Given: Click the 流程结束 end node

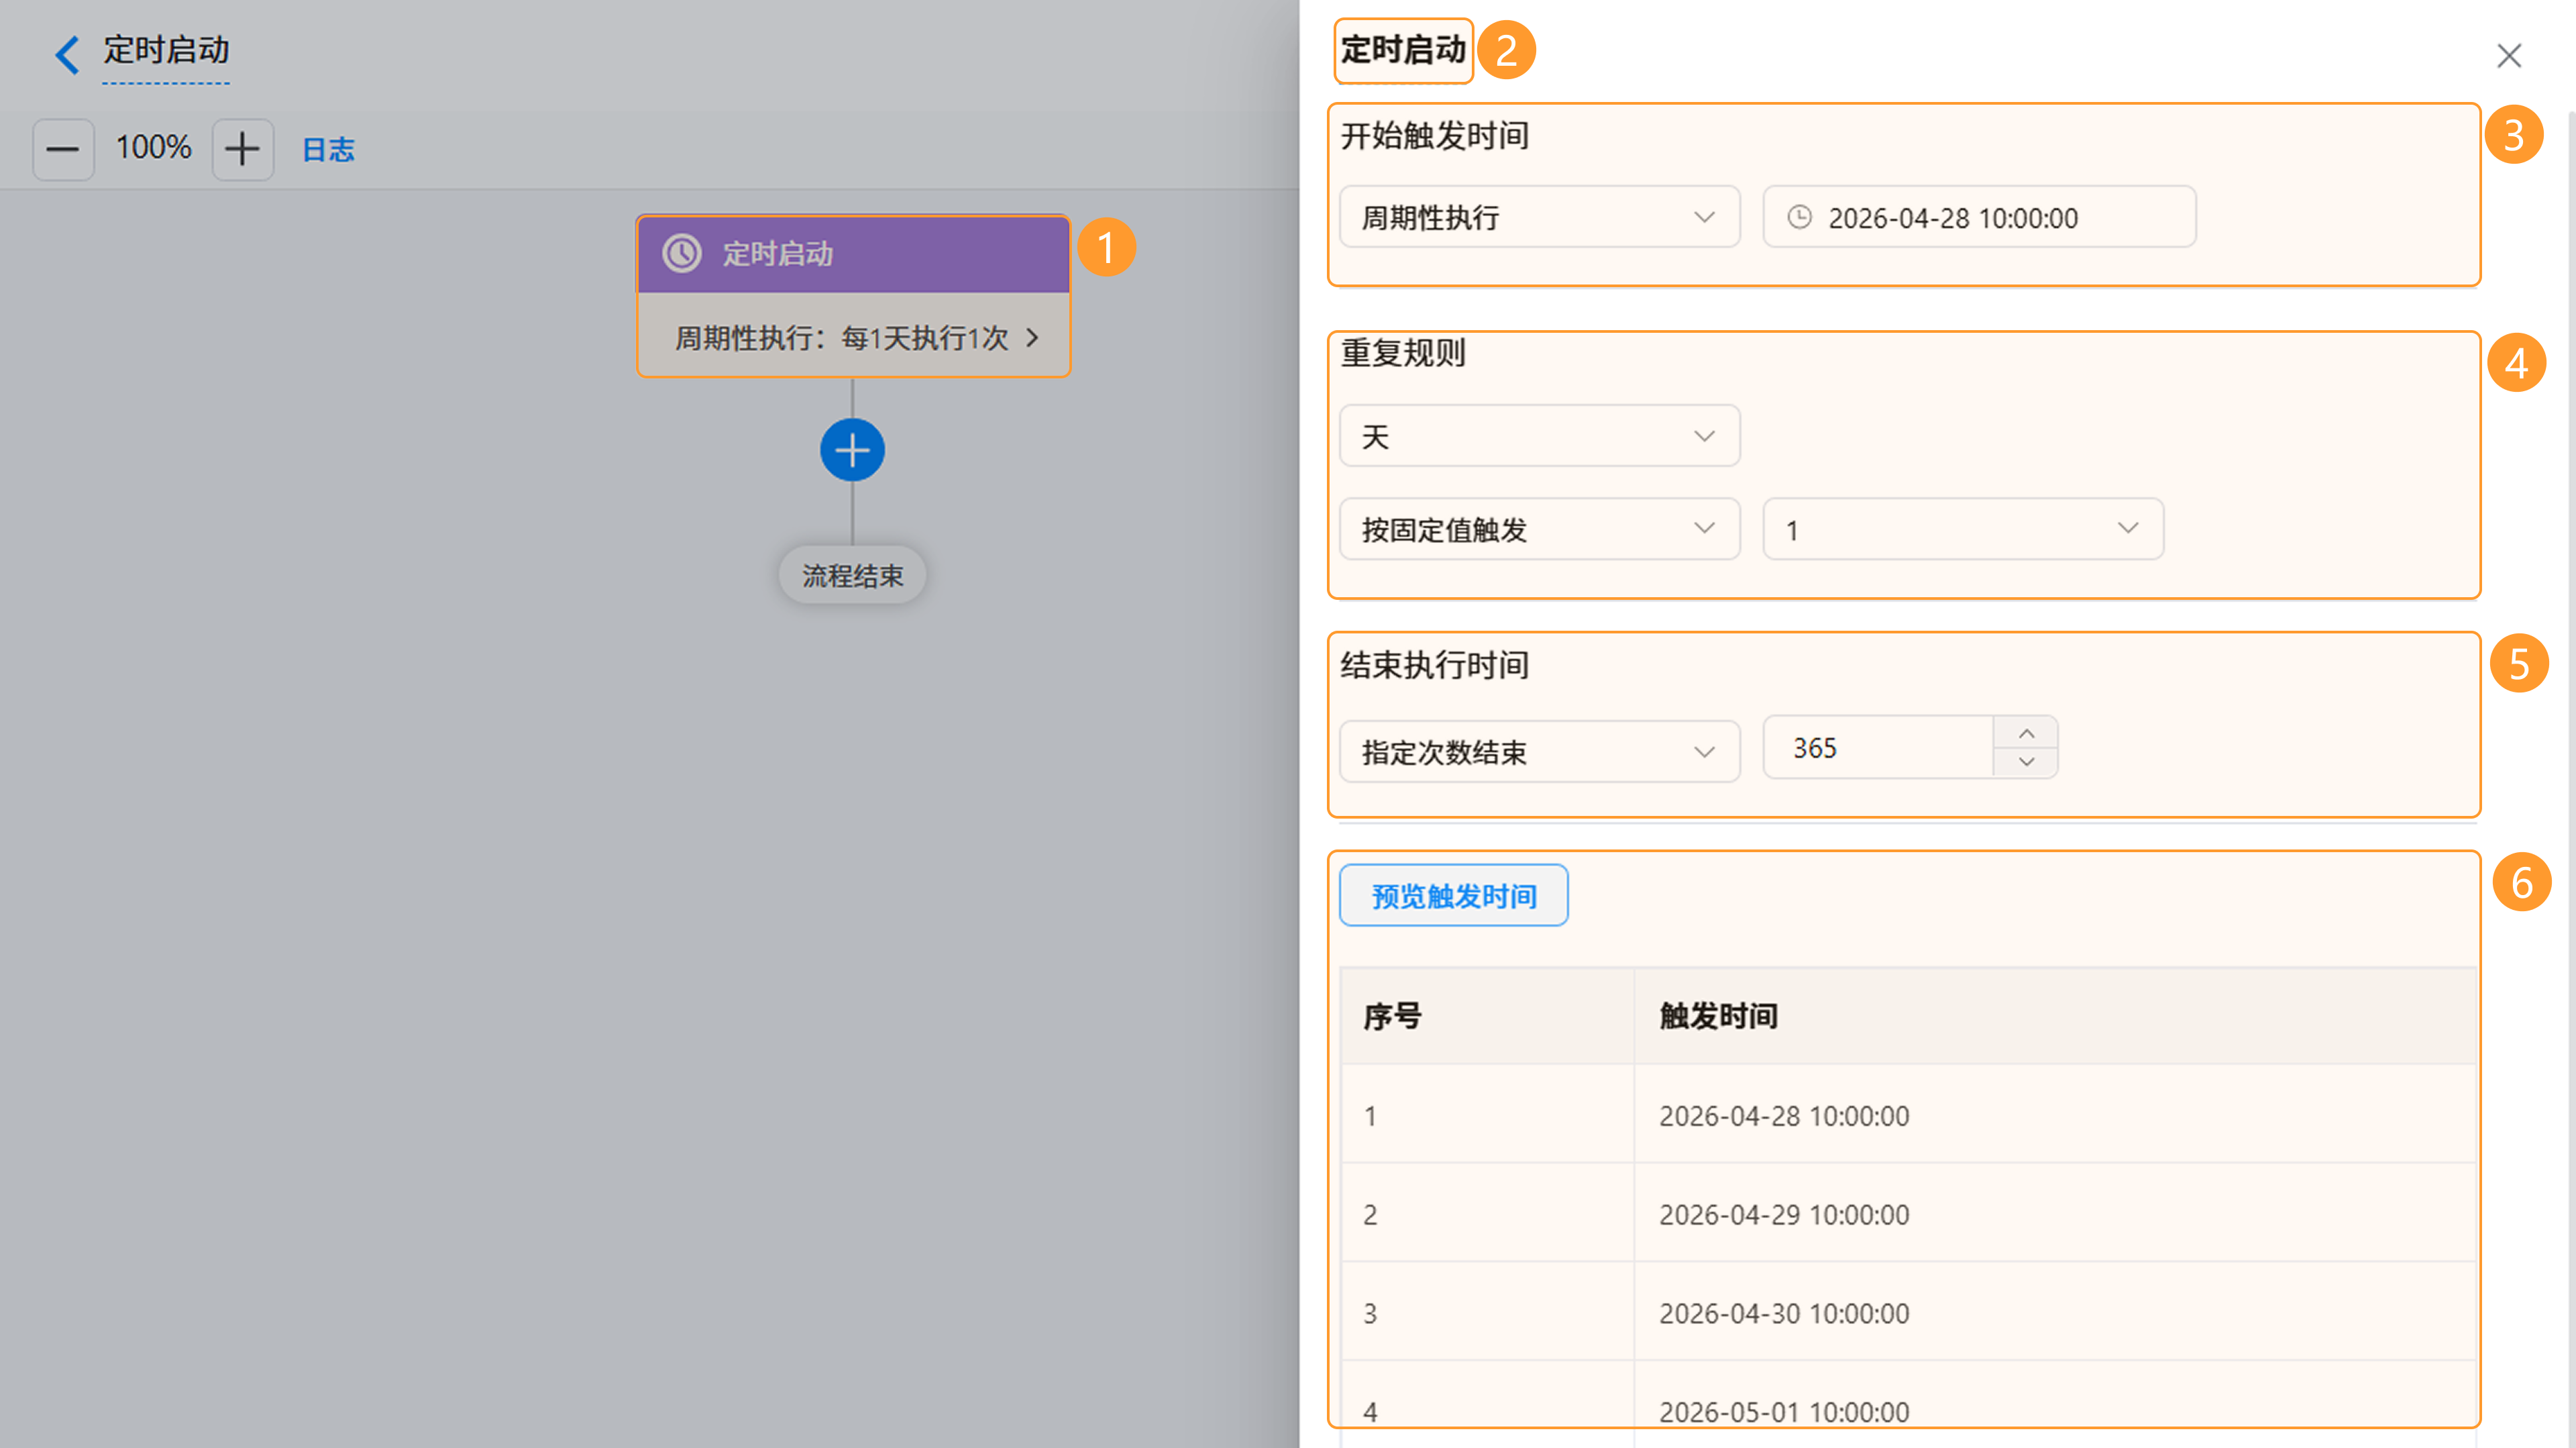Looking at the screenshot, I should [x=852, y=575].
